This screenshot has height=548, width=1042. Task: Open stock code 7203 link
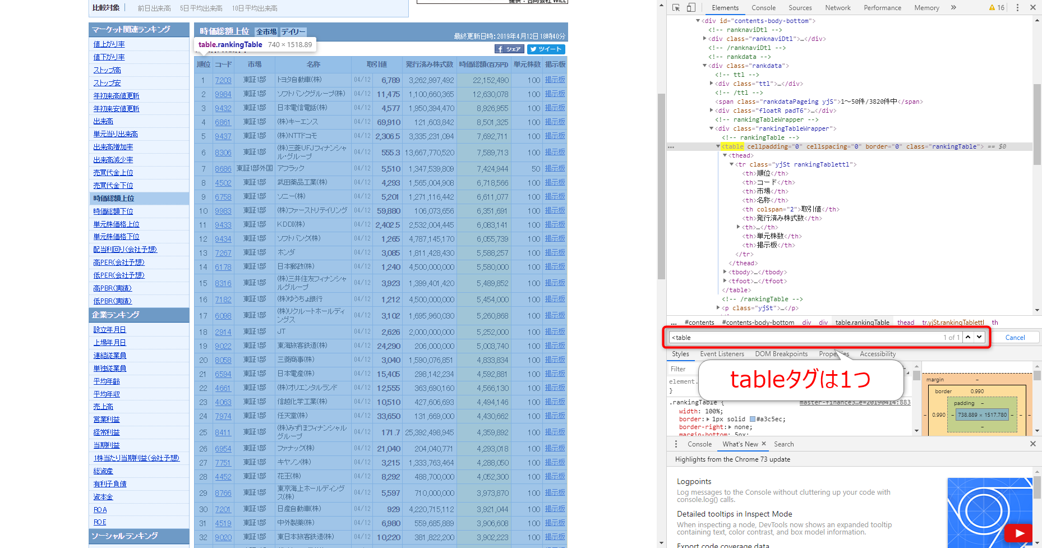pyautogui.click(x=223, y=80)
